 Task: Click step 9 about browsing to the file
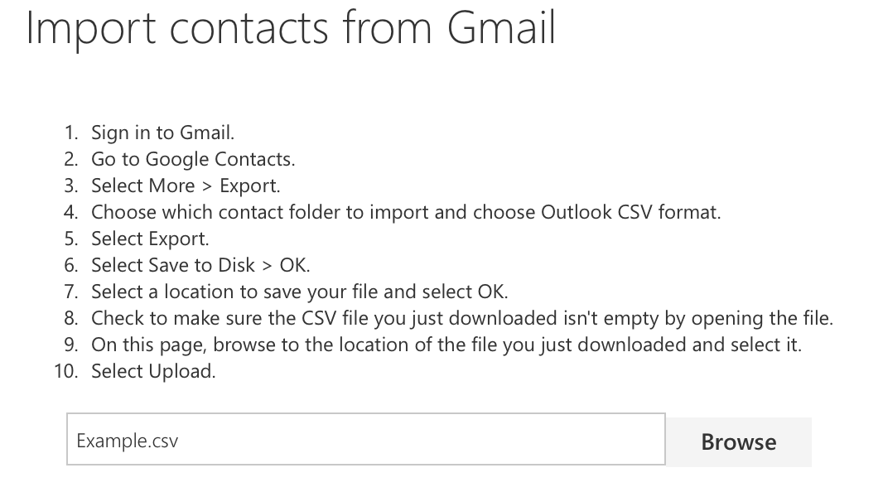(x=446, y=345)
